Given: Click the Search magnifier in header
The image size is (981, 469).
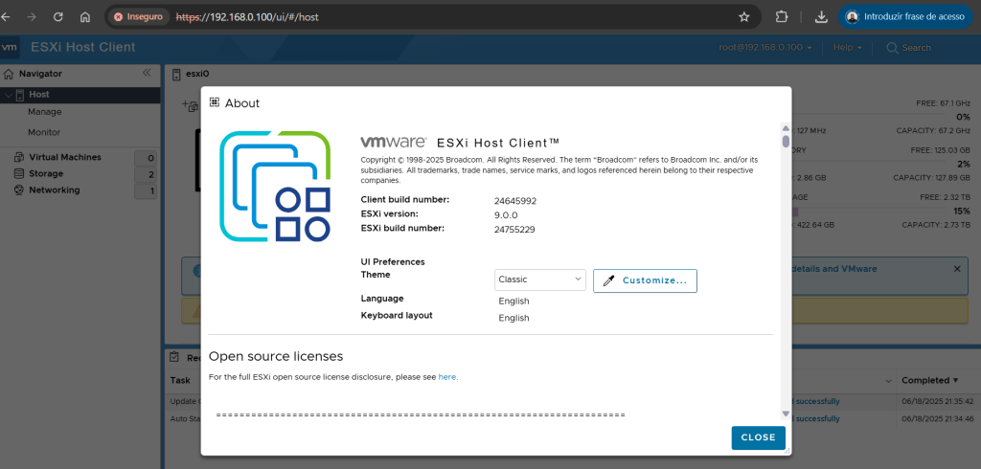Looking at the screenshot, I should [893, 48].
